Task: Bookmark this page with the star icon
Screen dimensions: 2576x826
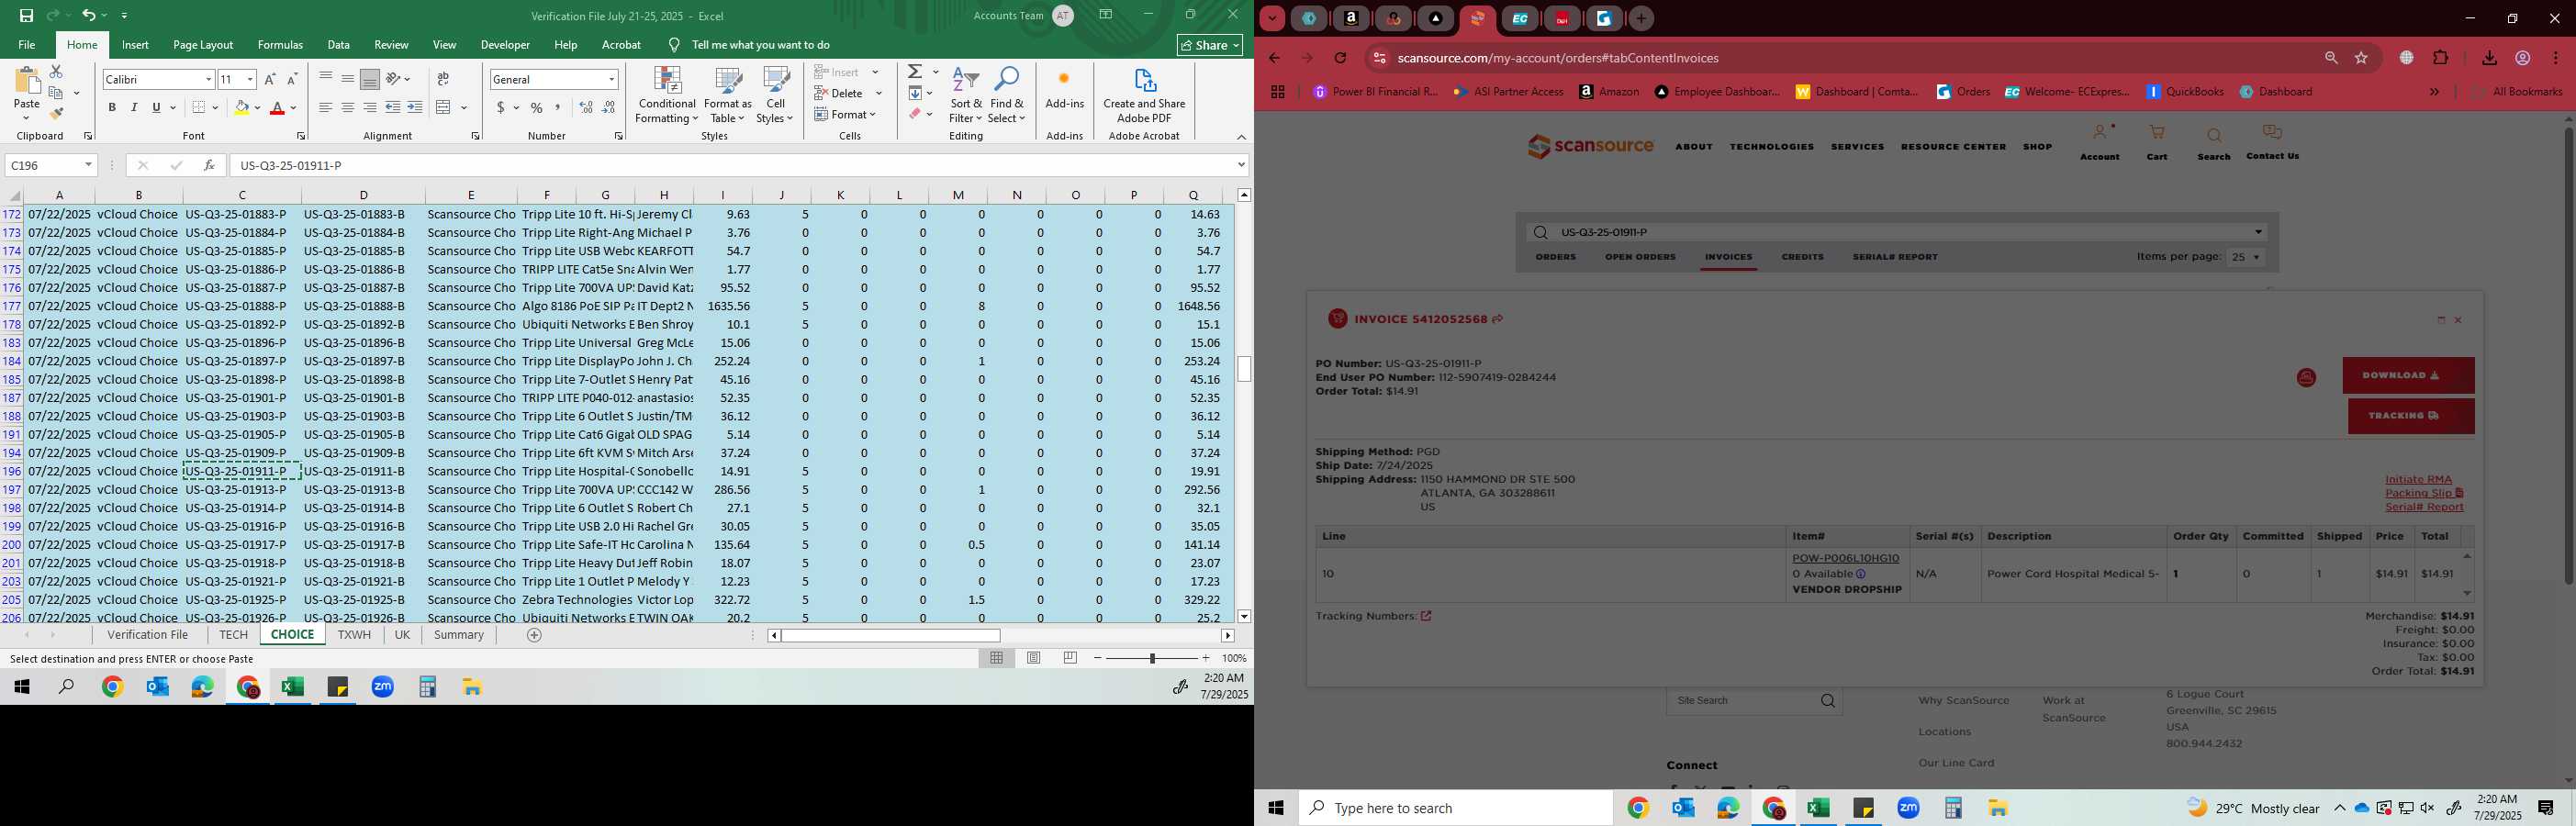Action: 2361,58
